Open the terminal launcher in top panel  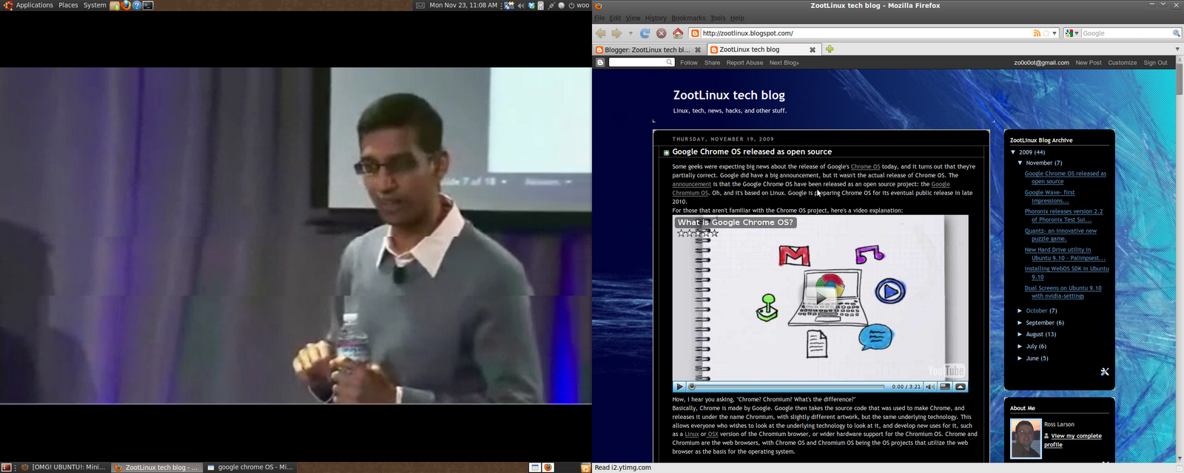pyautogui.click(x=148, y=5)
